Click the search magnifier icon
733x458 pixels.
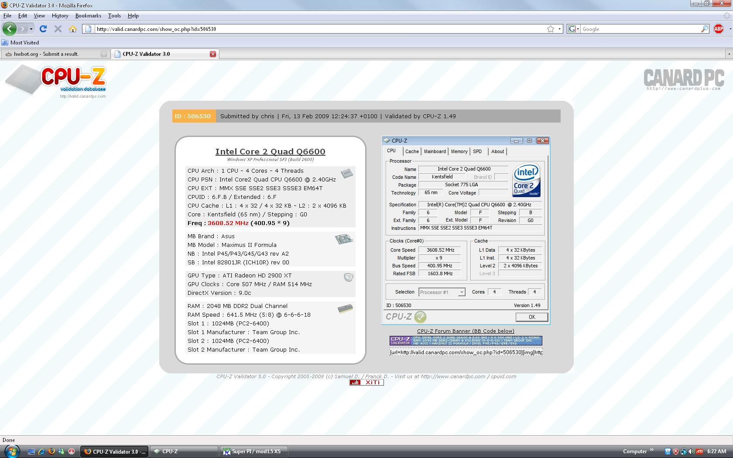coord(705,29)
